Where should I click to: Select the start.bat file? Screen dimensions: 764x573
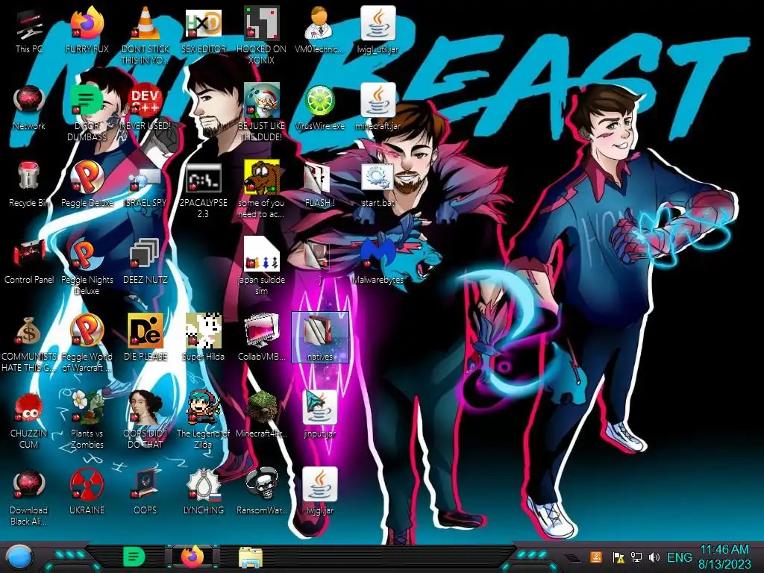click(x=378, y=185)
